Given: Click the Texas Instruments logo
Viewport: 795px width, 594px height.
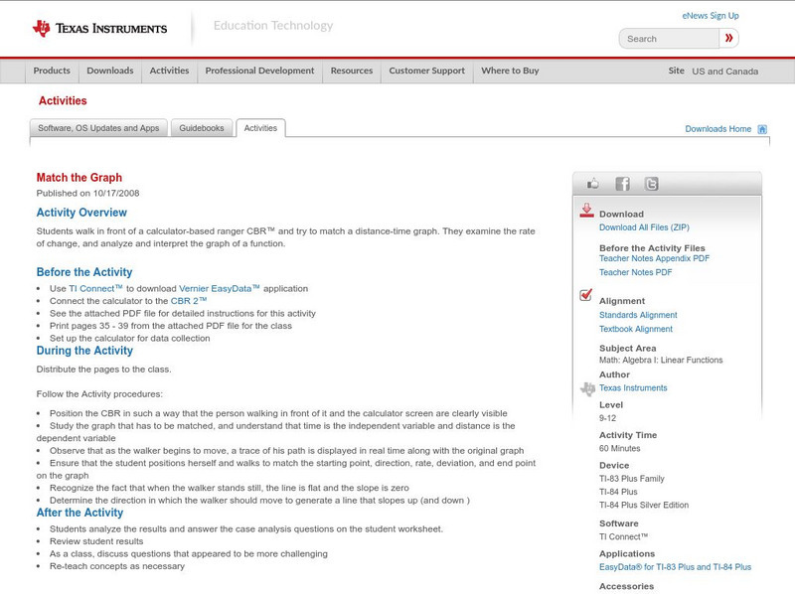Looking at the screenshot, I should click(100, 29).
